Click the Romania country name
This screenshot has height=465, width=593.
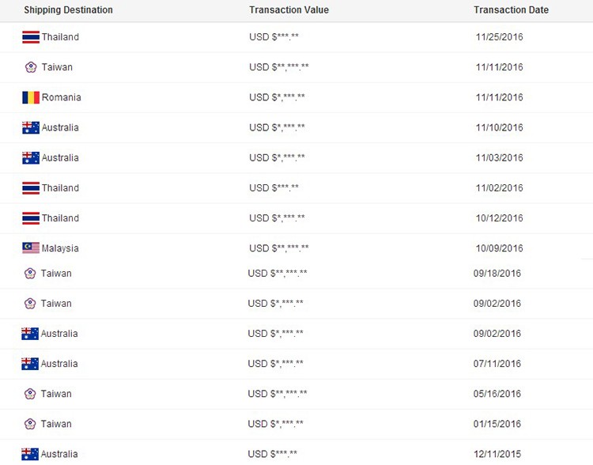pyautogui.click(x=62, y=97)
